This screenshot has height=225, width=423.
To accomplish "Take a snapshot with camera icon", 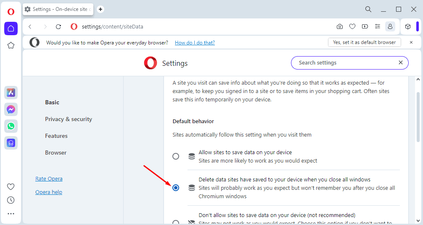I will 340,26.
